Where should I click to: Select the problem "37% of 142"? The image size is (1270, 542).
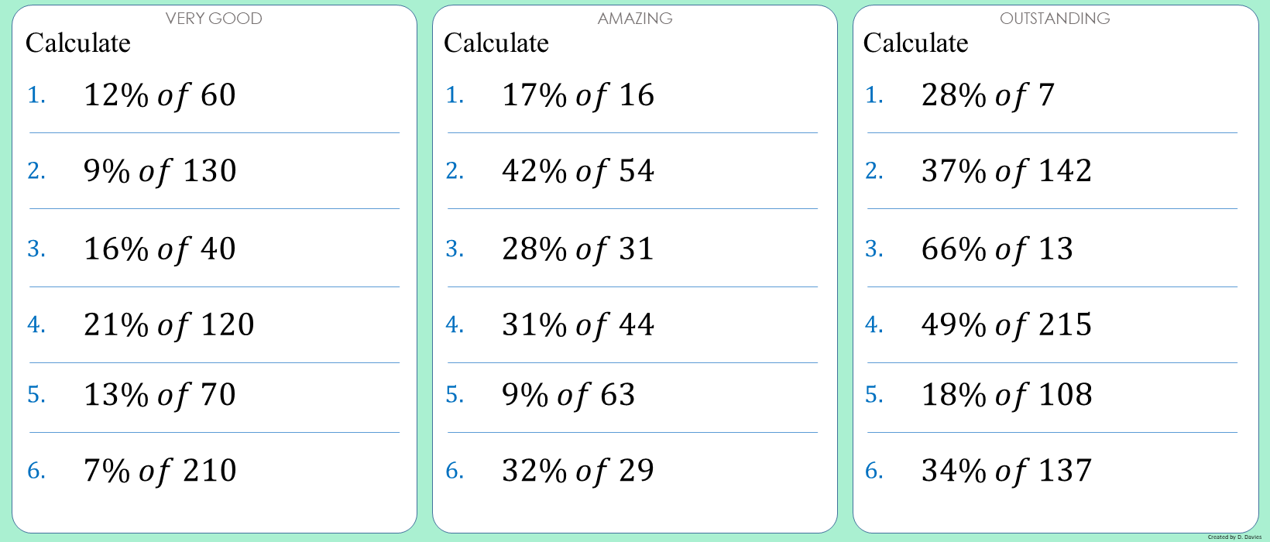pos(1007,171)
